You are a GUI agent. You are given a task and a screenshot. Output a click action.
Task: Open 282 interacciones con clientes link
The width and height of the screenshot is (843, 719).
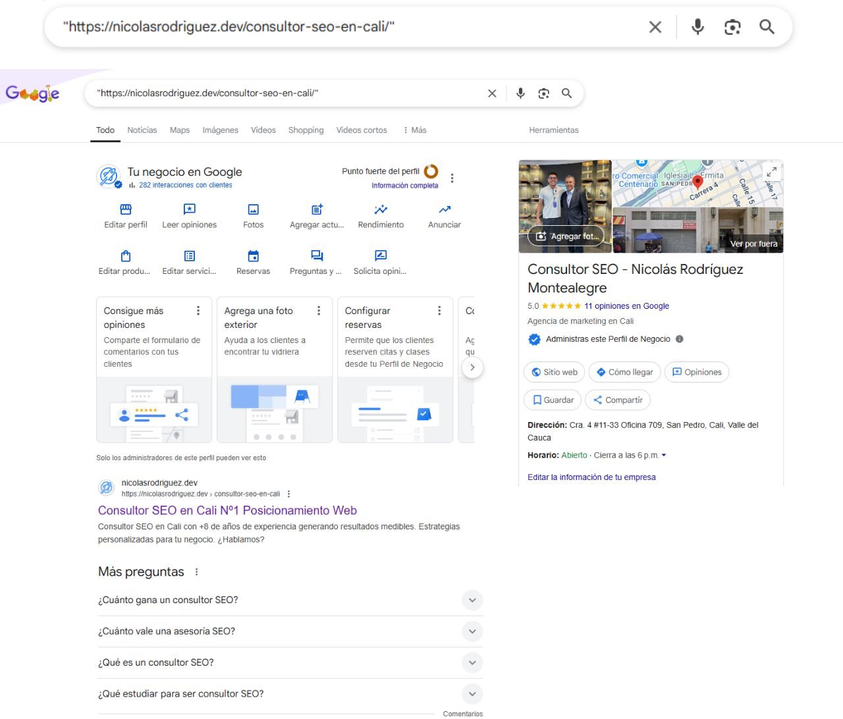pos(185,185)
